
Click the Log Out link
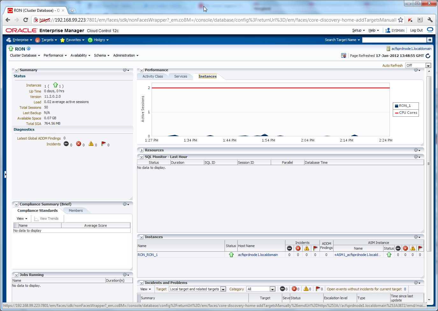coord(416,30)
